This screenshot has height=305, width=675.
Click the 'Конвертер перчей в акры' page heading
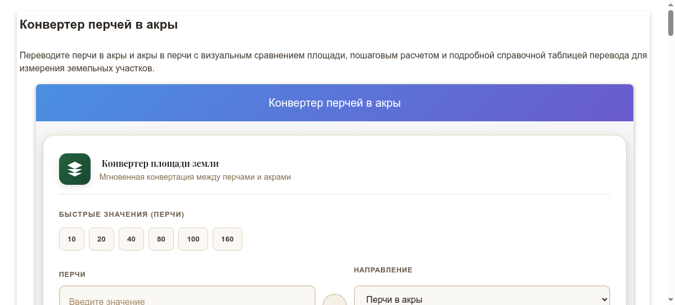coord(99,25)
